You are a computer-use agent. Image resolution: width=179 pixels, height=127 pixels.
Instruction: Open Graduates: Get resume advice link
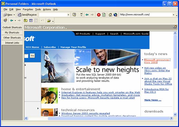(x=101, y=95)
